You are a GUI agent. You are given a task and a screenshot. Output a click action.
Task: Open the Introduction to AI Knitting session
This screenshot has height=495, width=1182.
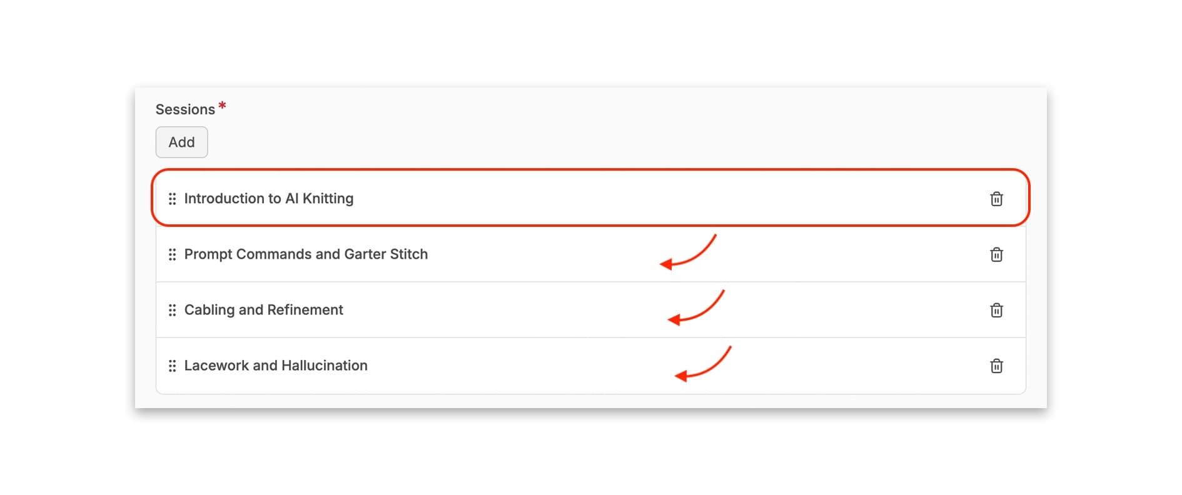[x=269, y=199]
